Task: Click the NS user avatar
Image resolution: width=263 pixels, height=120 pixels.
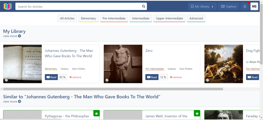Action: coord(254,6)
